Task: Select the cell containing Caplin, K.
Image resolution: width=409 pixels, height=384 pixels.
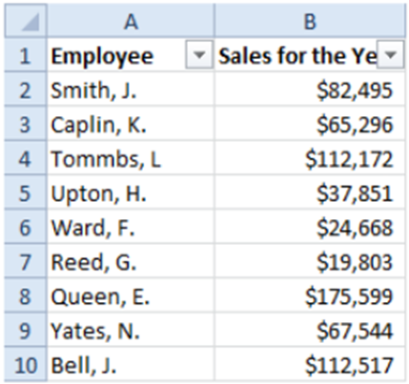Action: pyautogui.click(x=131, y=124)
